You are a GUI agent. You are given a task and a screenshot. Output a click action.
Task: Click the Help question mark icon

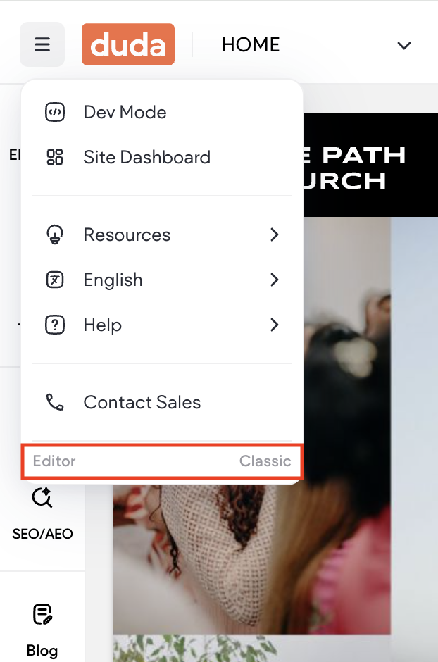(55, 325)
